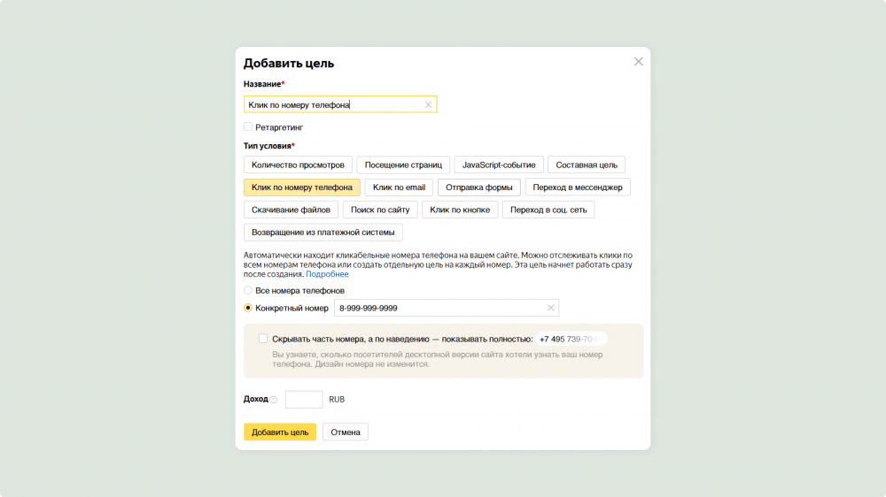Image resolution: width=886 pixels, height=497 pixels.
Task: Select Переход в мессенджер condition
Action: point(578,187)
